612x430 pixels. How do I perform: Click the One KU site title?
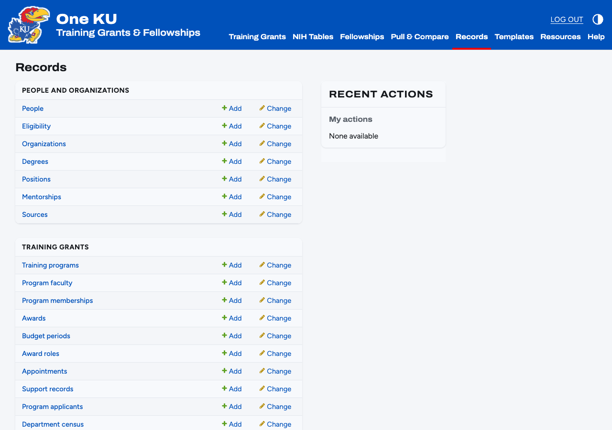[x=87, y=19]
